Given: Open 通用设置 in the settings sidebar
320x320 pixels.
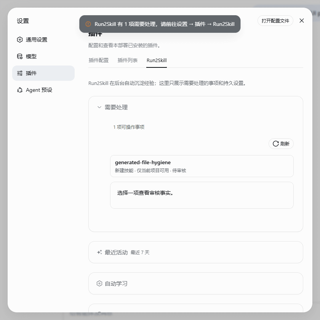Looking at the screenshot, I should coord(43,40).
